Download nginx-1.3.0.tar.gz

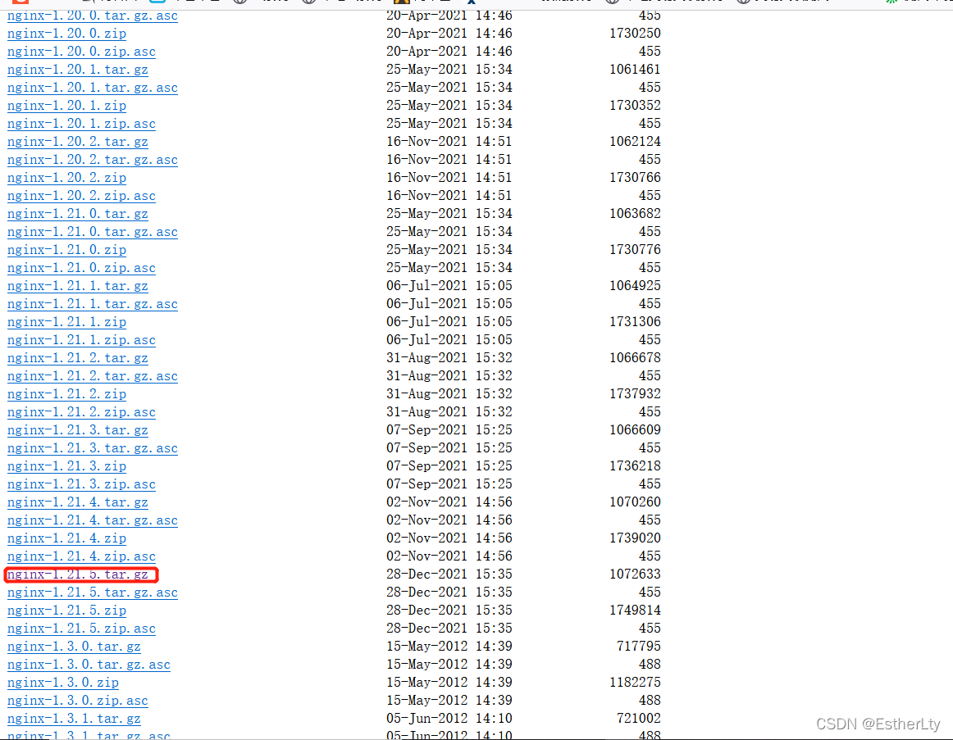coord(74,647)
